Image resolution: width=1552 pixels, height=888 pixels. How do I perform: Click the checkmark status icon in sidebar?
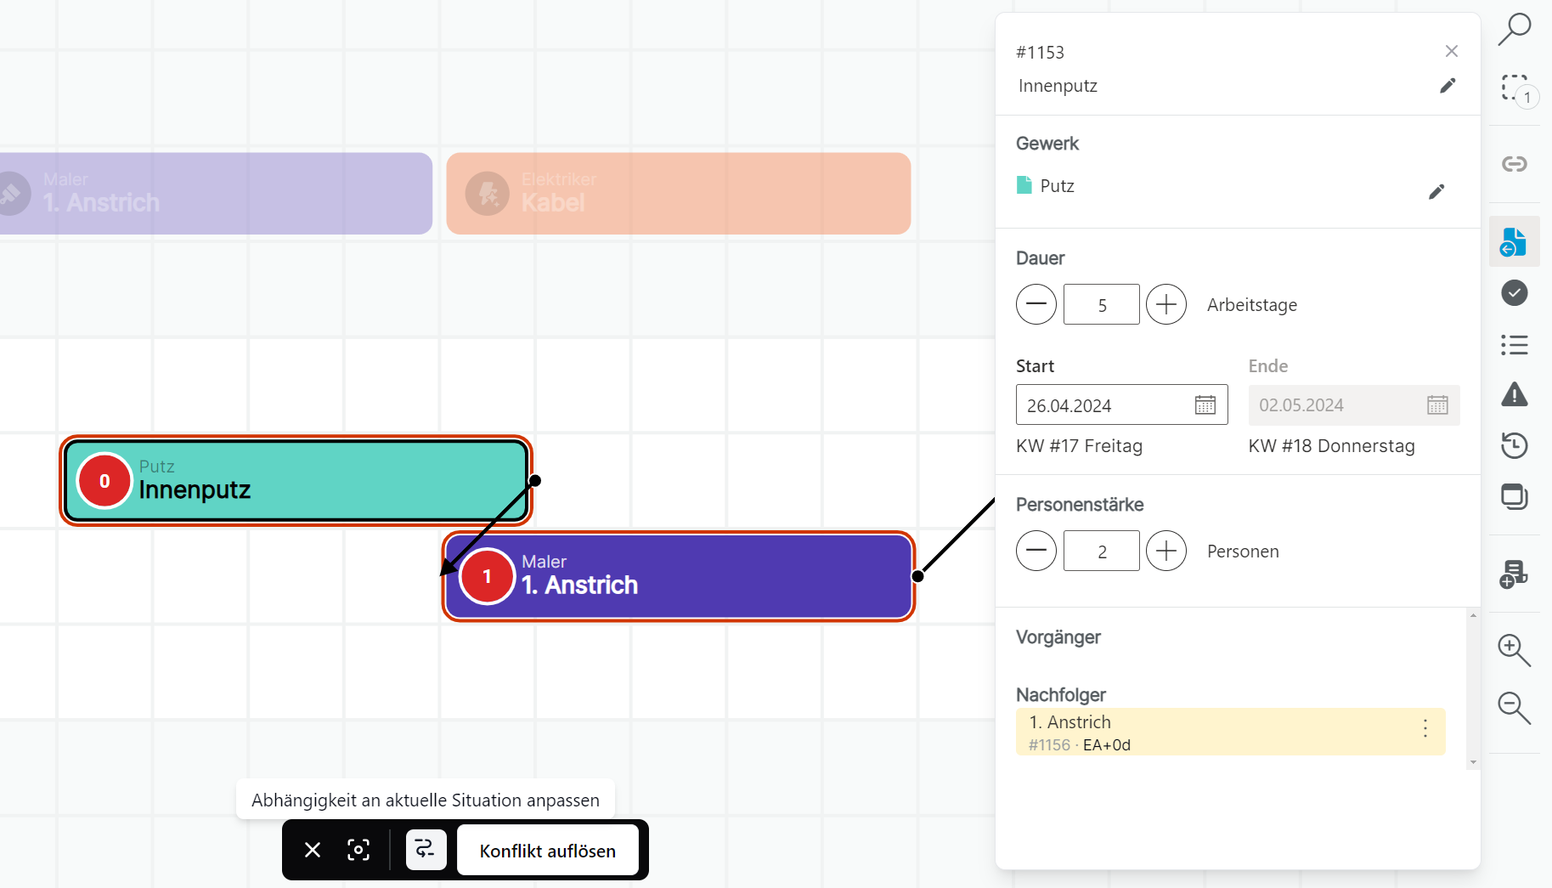click(x=1514, y=293)
